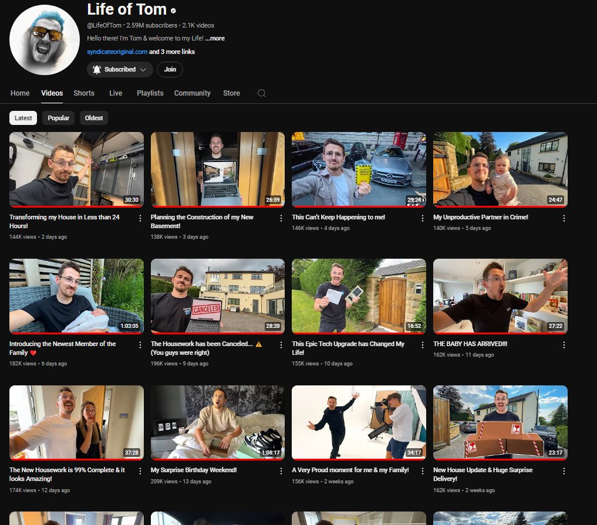Open the syndicateoriginal.com link
The height and width of the screenshot is (525, 597).
click(117, 52)
